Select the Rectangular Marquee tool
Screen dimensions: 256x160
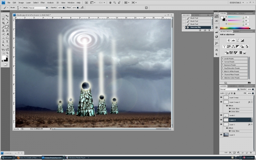(3, 16)
